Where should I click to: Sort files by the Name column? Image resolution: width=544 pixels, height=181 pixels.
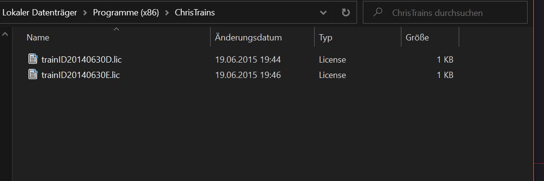point(38,38)
